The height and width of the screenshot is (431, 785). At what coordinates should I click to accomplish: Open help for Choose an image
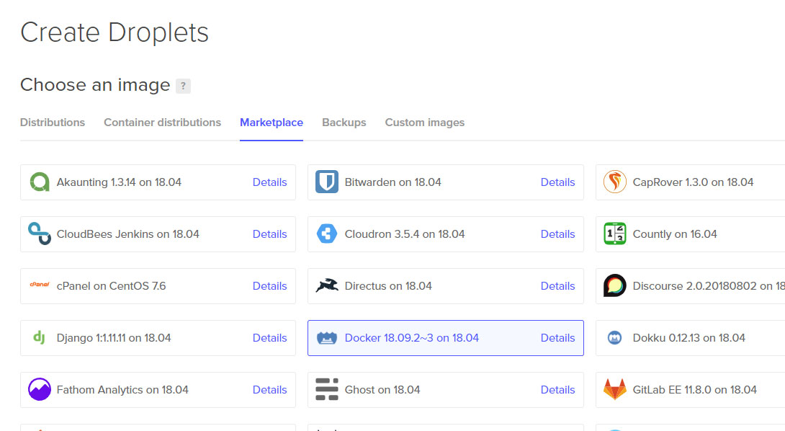[x=183, y=86]
